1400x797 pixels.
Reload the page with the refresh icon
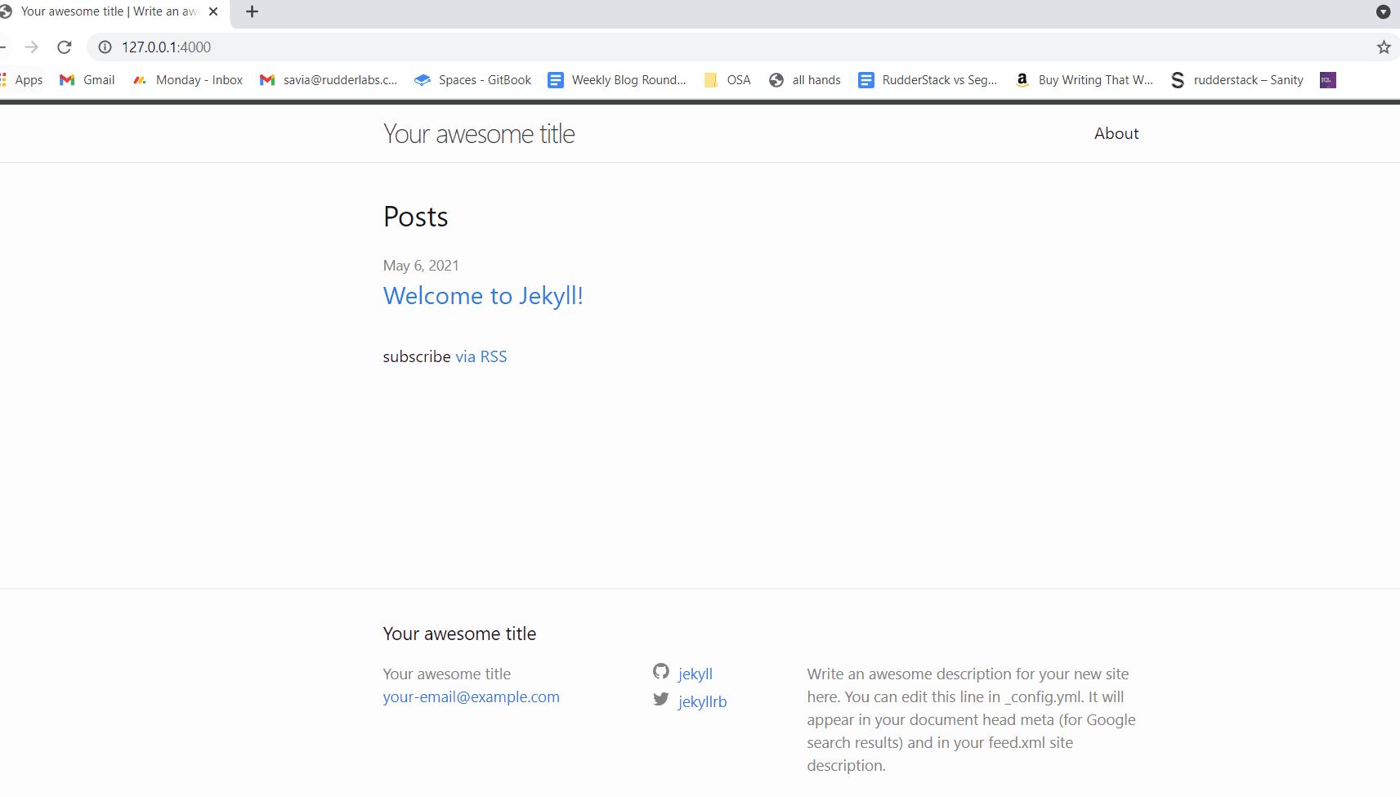coord(65,47)
